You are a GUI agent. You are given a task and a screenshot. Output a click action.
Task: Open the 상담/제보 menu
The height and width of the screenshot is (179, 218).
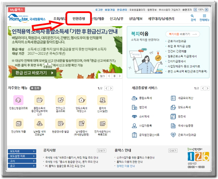pyautogui.click(x=136, y=18)
